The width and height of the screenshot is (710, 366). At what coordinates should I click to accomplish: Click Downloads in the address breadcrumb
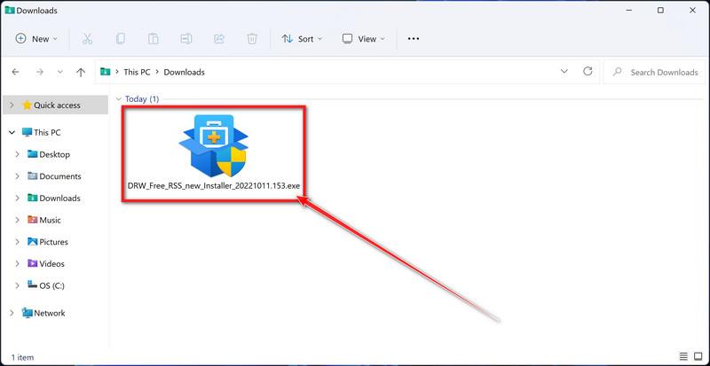(x=185, y=72)
